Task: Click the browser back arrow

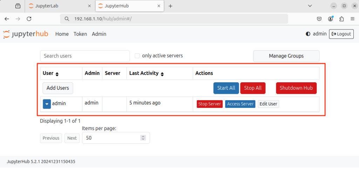Action: (7, 19)
